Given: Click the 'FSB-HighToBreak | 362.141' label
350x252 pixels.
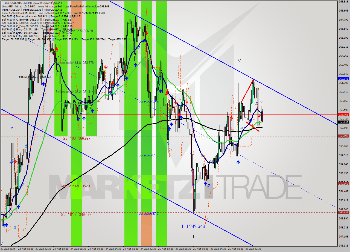Looking at the screenshot, I should pos(35,78).
